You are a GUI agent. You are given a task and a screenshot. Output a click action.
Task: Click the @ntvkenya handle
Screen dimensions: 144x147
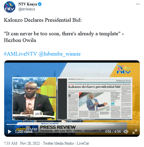coord(27,9)
